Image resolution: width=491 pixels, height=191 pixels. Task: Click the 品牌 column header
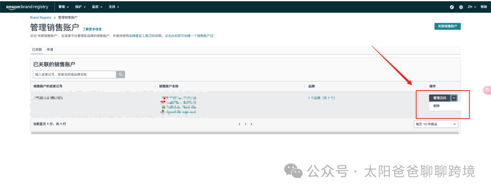coord(311,86)
